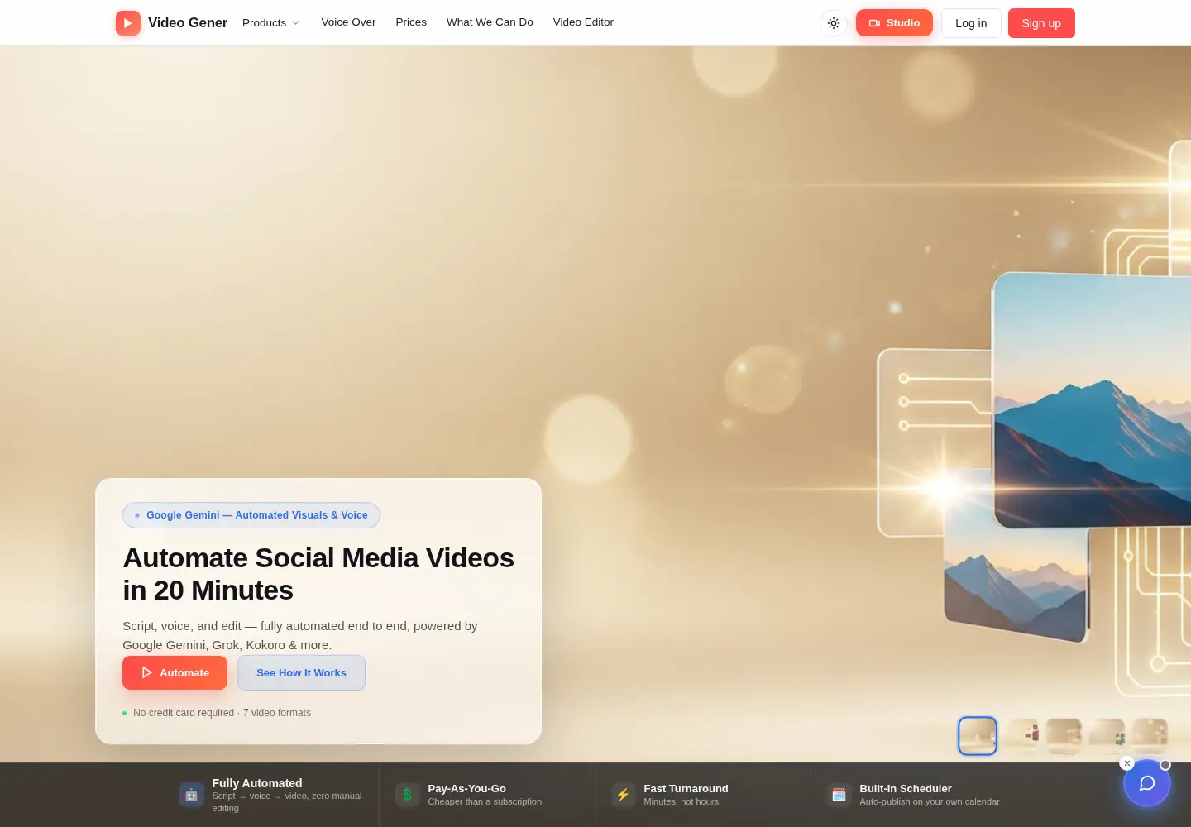The height and width of the screenshot is (827, 1191).
Task: Click the Log in button
Action: (x=971, y=23)
